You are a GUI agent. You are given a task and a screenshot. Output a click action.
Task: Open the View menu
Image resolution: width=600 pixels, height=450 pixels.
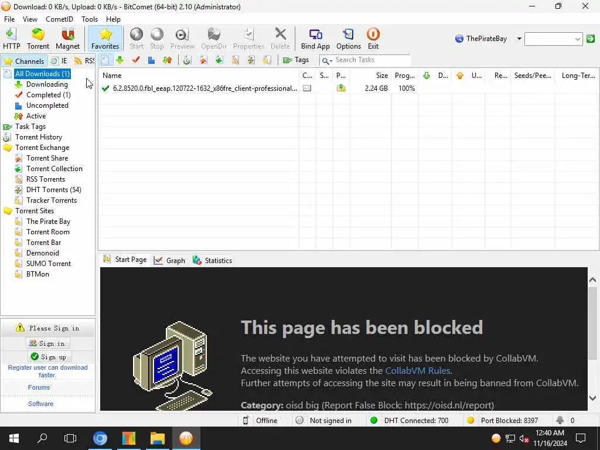click(x=30, y=19)
